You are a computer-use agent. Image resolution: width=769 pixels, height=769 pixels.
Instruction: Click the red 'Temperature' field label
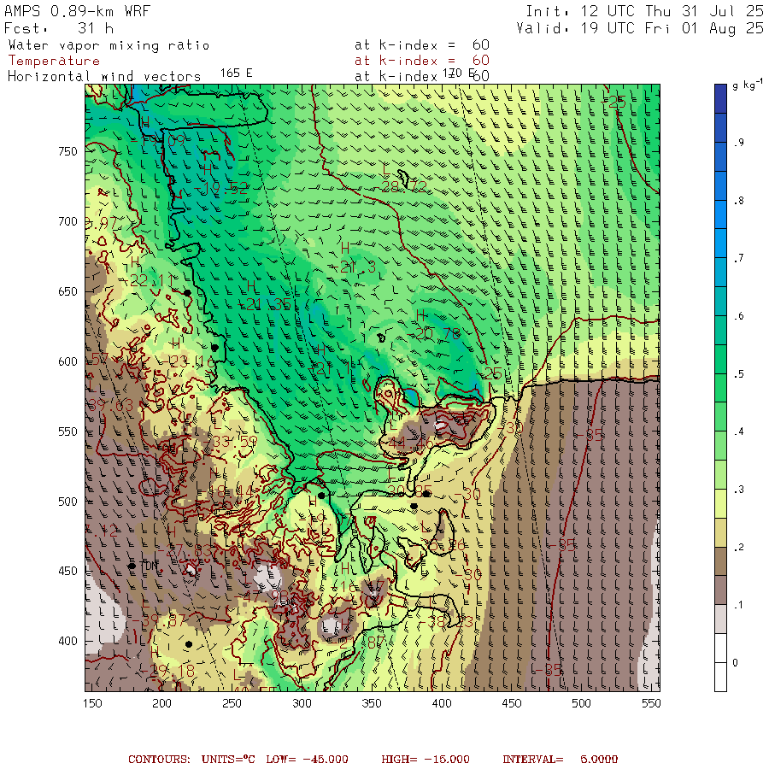pyautogui.click(x=54, y=61)
